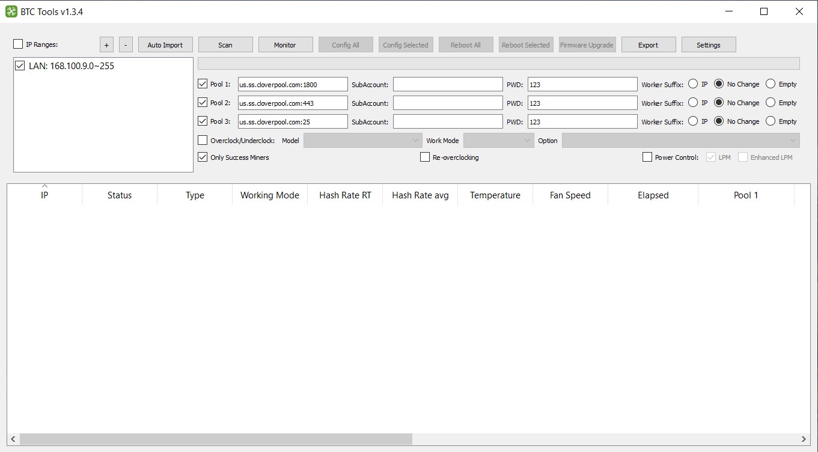818x452 pixels.
Task: Export results using the Export button
Action: [648, 45]
